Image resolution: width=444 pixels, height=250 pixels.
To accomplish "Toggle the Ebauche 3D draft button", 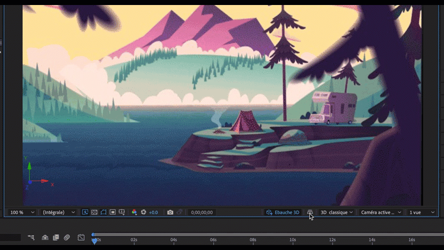I will coord(282,212).
